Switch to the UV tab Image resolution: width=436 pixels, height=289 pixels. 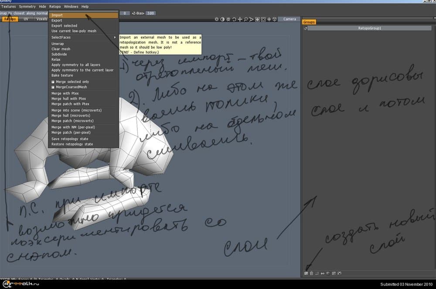coord(26,19)
